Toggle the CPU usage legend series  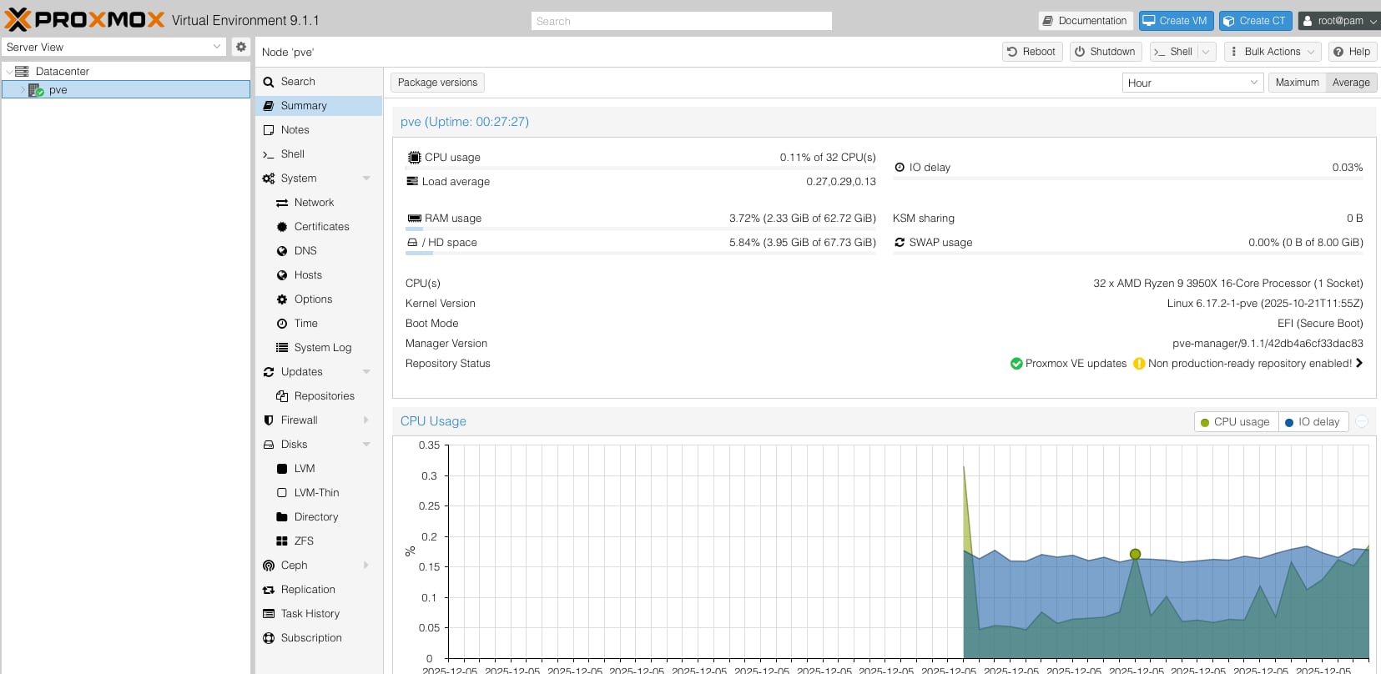[x=1235, y=422]
